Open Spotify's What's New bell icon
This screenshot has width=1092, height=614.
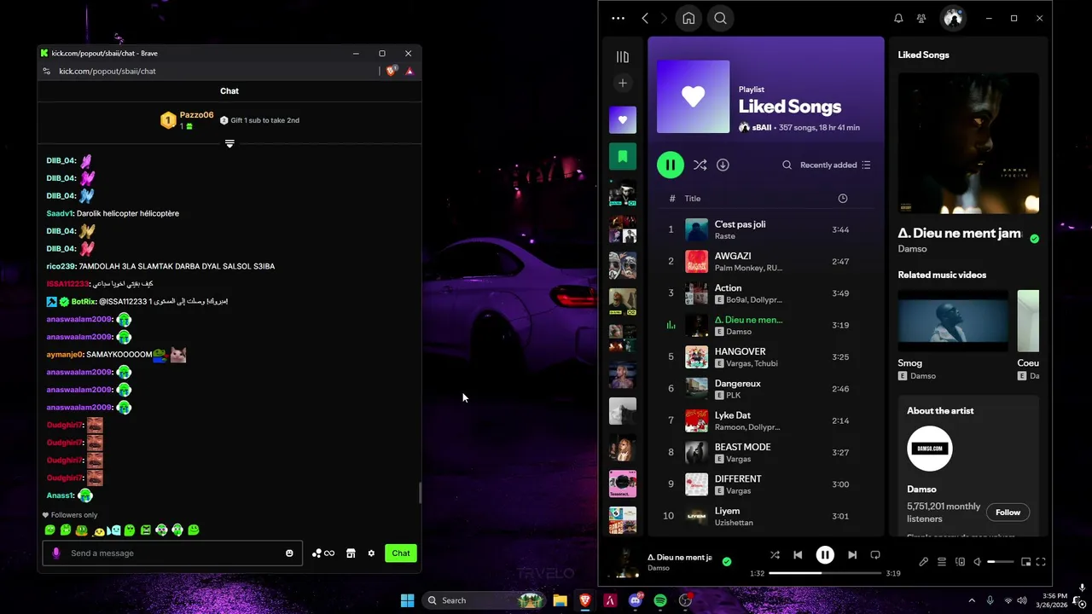[898, 18]
